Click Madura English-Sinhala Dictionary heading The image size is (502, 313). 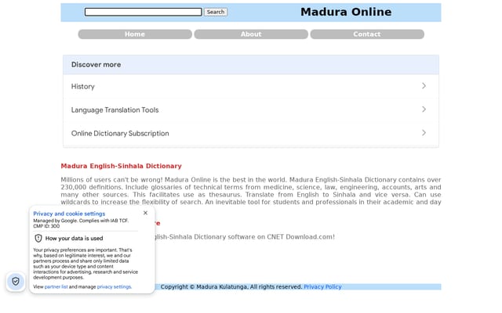[121, 166]
